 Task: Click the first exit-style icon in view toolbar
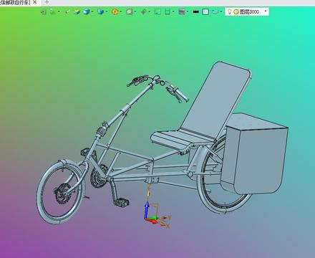pyautogui.click(x=43, y=11)
